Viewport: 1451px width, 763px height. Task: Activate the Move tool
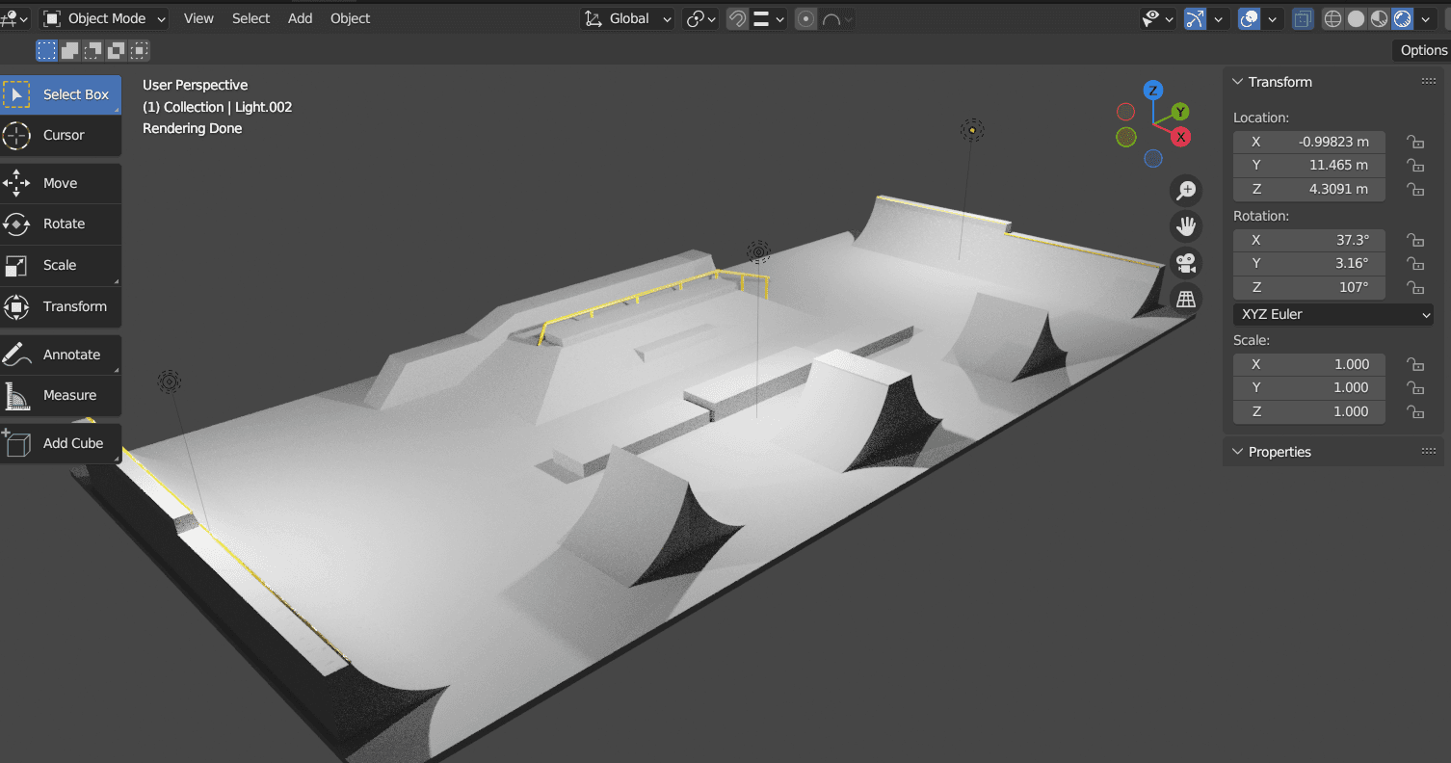tap(61, 183)
